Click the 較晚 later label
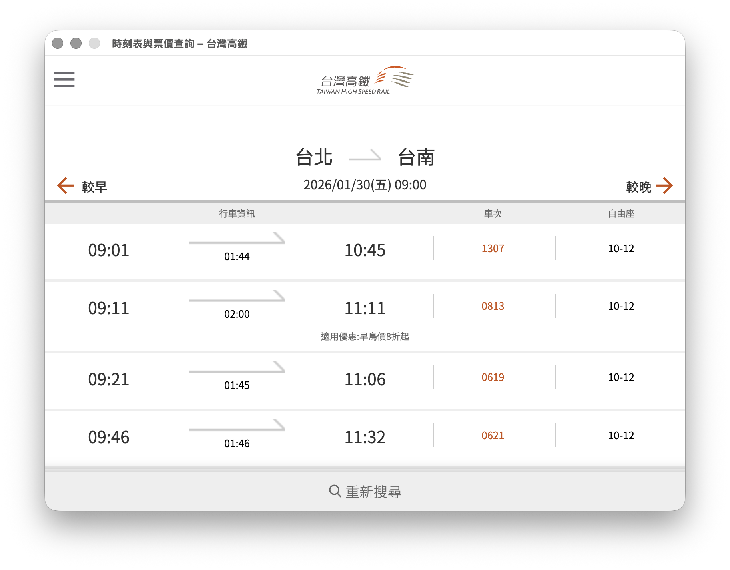The height and width of the screenshot is (570, 730). click(x=638, y=187)
